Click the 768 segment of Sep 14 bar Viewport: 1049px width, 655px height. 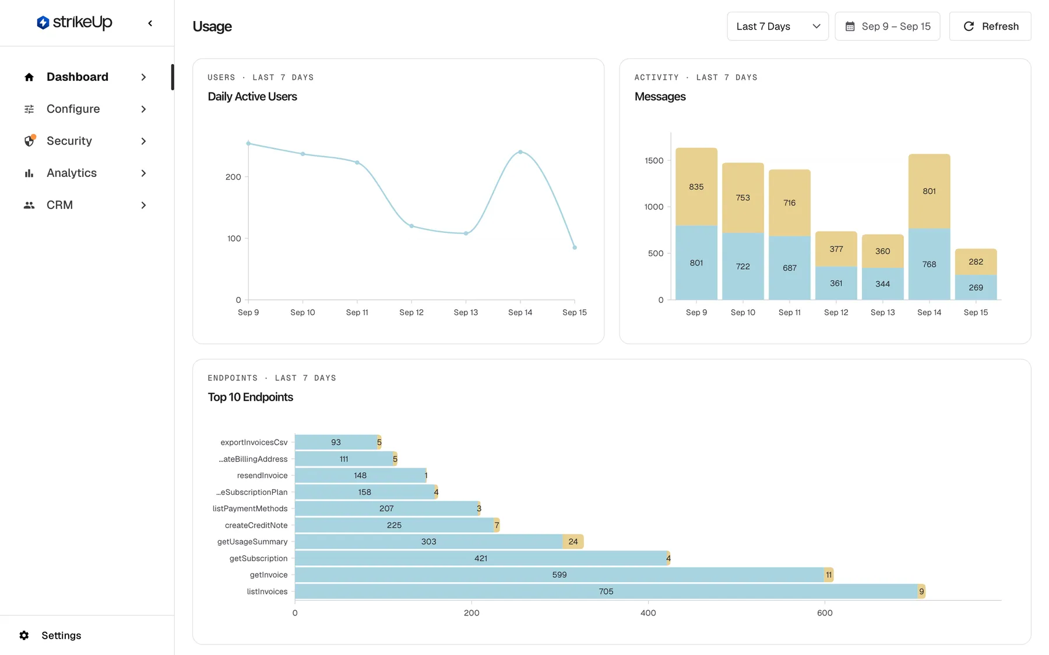[x=929, y=264]
